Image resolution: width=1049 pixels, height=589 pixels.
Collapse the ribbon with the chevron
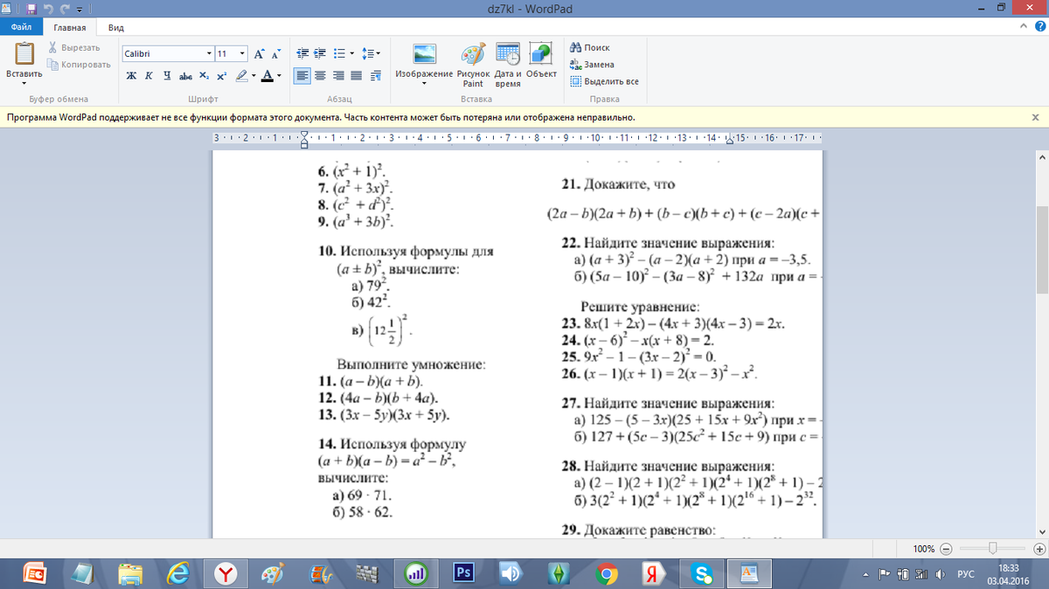(1025, 27)
